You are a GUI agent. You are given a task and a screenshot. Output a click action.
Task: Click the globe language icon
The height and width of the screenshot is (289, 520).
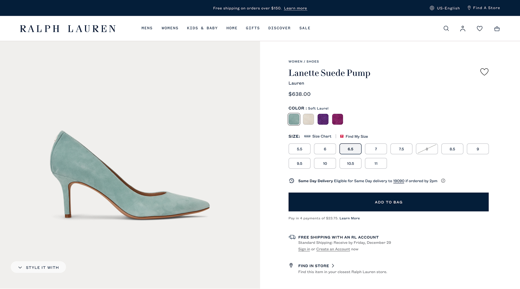[x=432, y=8]
